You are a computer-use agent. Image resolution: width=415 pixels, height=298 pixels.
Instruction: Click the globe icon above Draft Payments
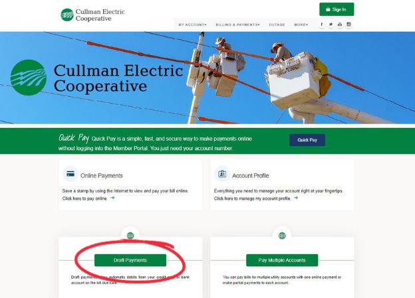[x=130, y=236]
